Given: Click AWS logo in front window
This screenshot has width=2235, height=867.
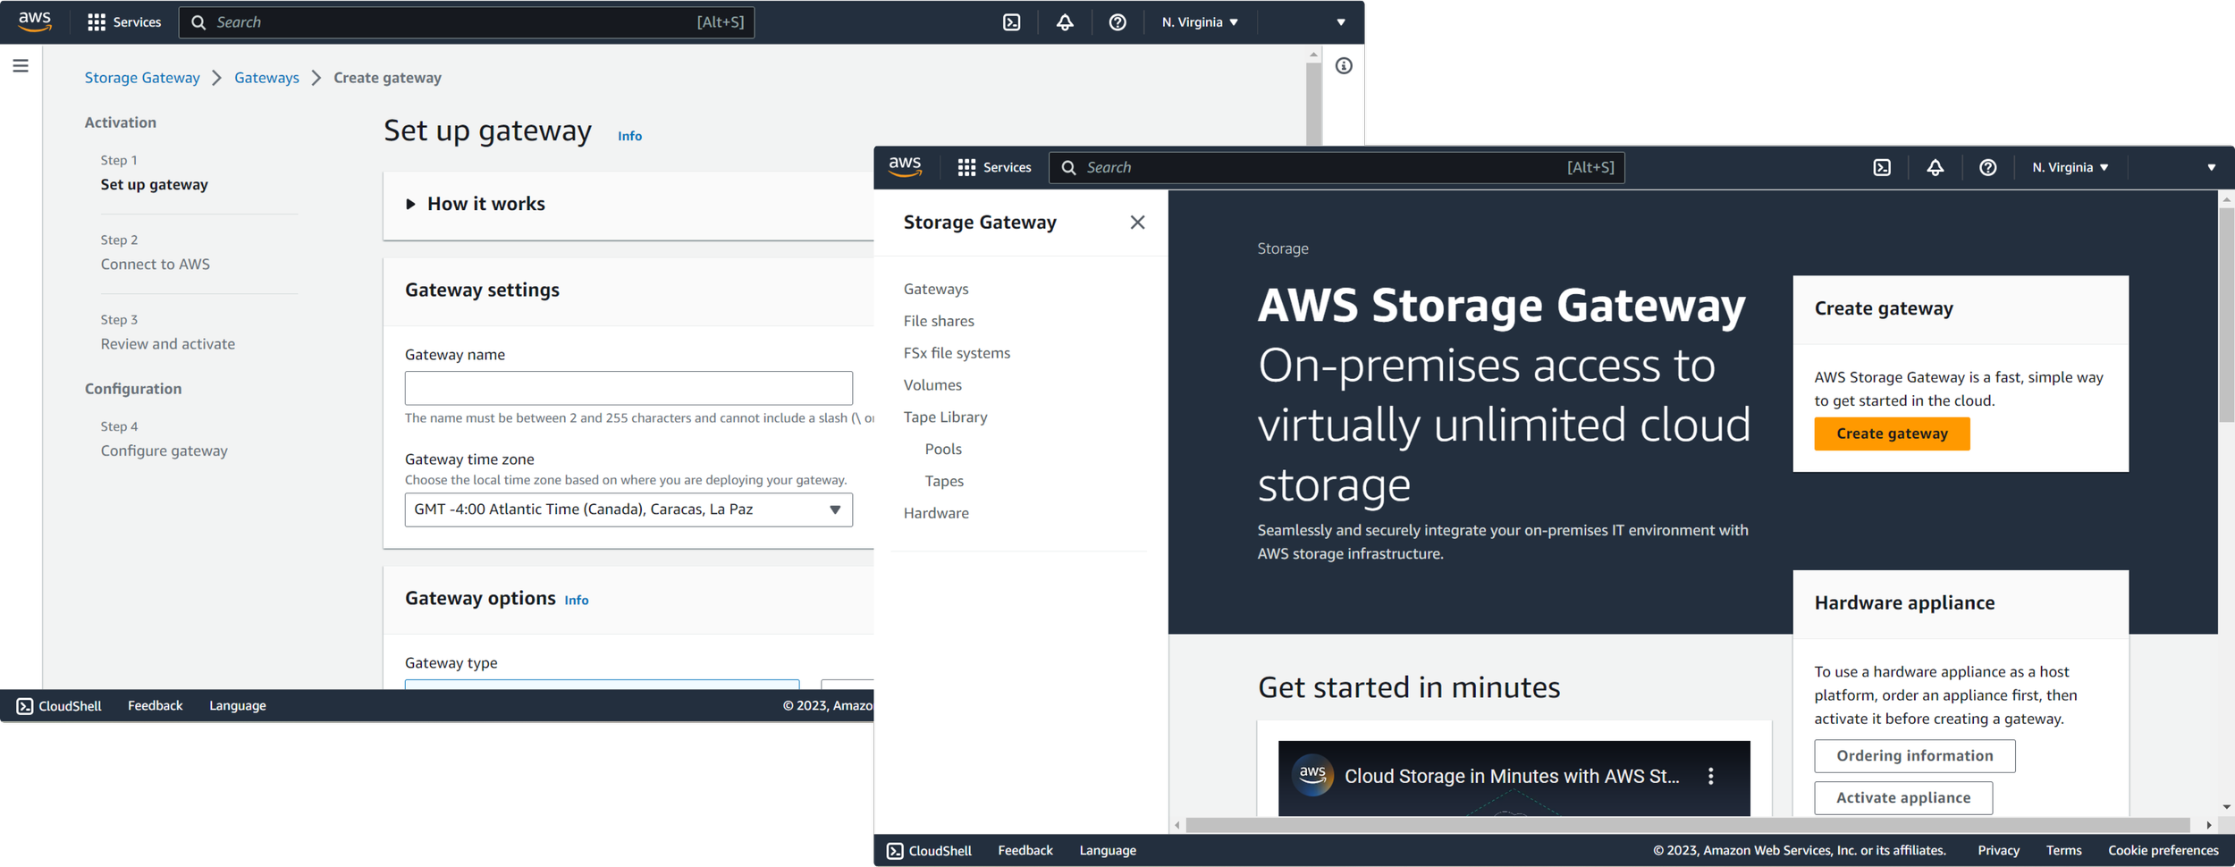Looking at the screenshot, I should tap(905, 167).
